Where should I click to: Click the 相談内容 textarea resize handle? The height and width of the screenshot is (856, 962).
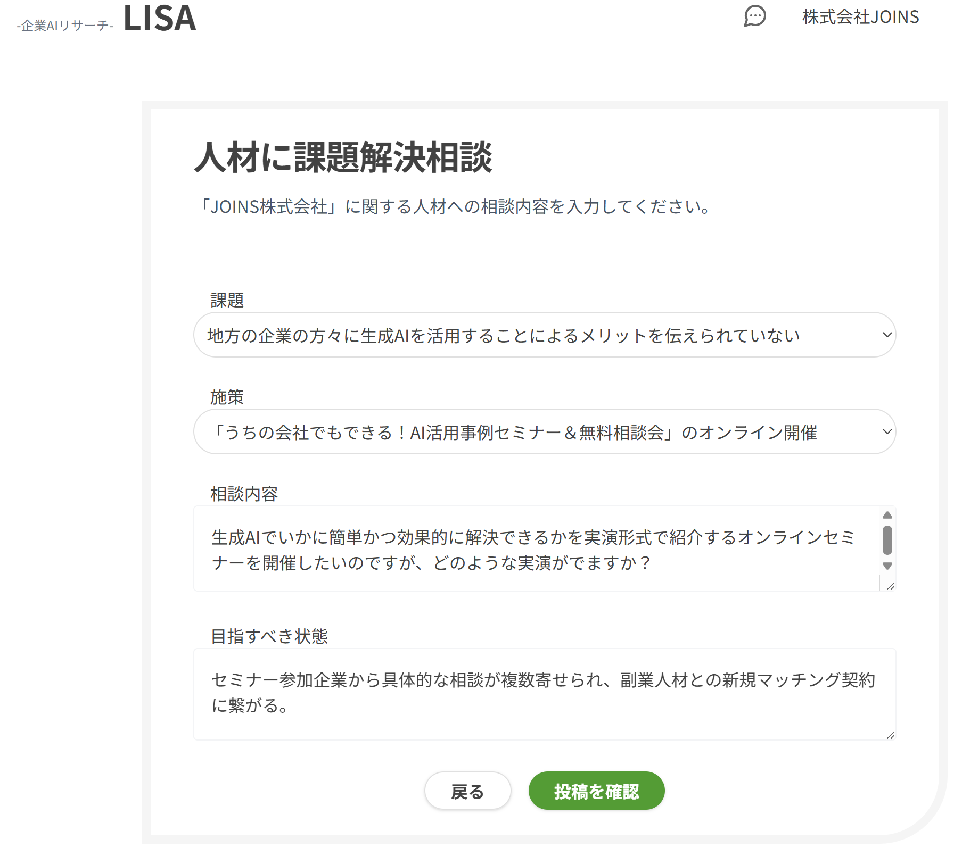[890, 586]
